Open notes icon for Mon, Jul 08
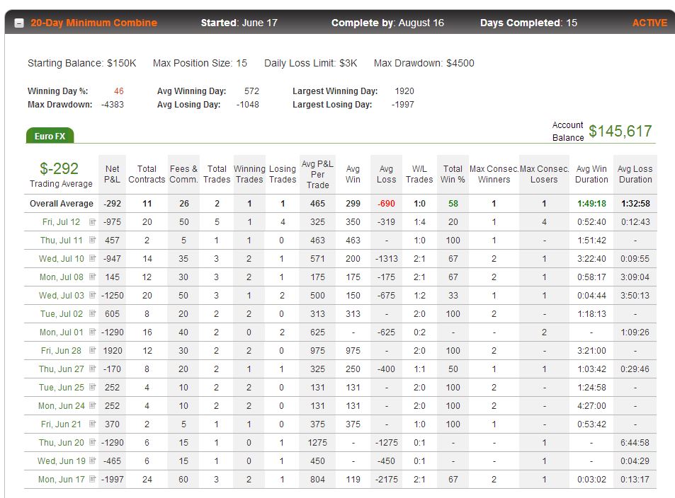Viewport: 675px width, 498px height. click(x=92, y=277)
